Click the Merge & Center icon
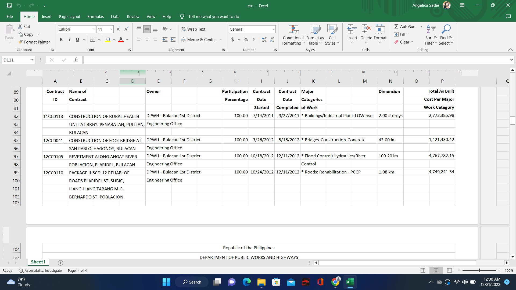The width and height of the screenshot is (516, 290). (184, 39)
